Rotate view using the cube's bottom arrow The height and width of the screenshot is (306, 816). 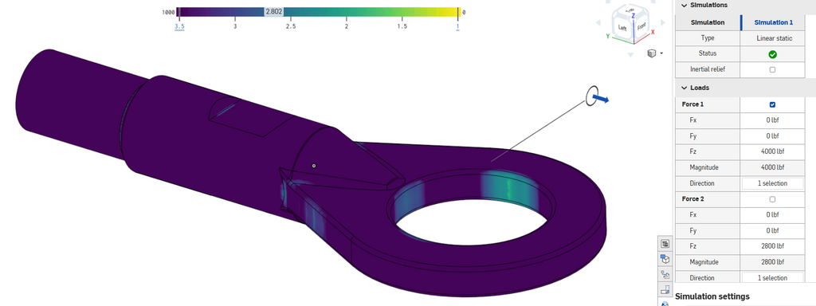pos(631,55)
